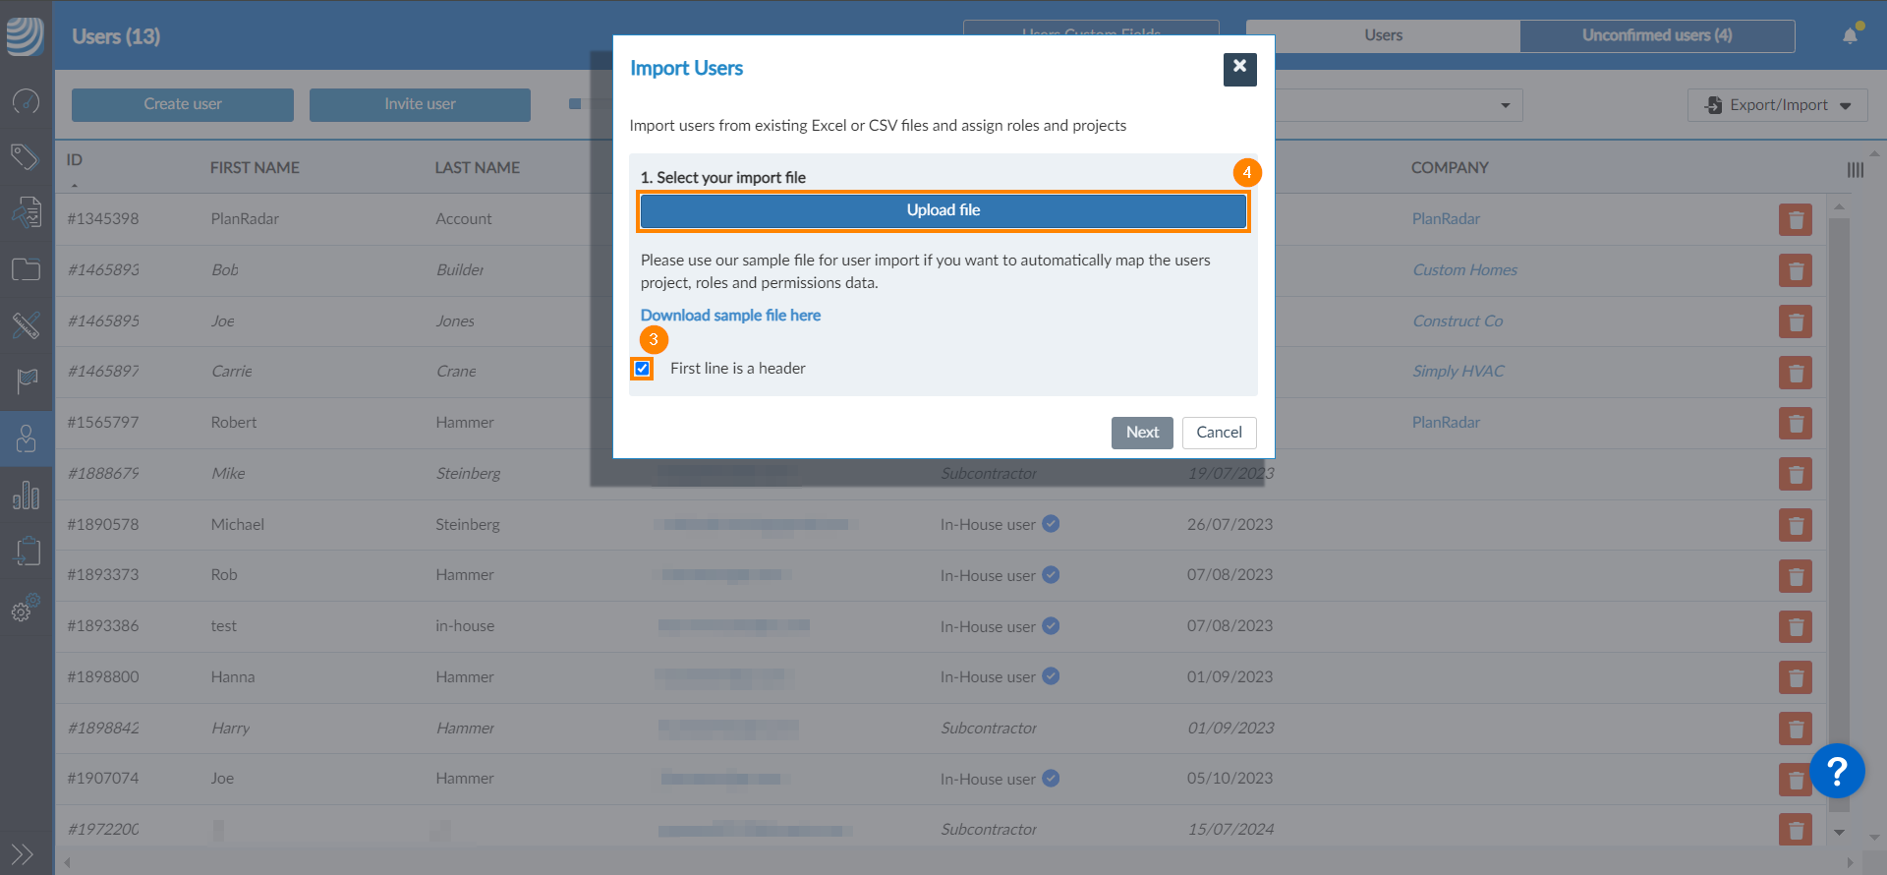The width and height of the screenshot is (1887, 875).
Task: Delete user PlanRadar Account with trash icon
Action: [x=1795, y=220]
